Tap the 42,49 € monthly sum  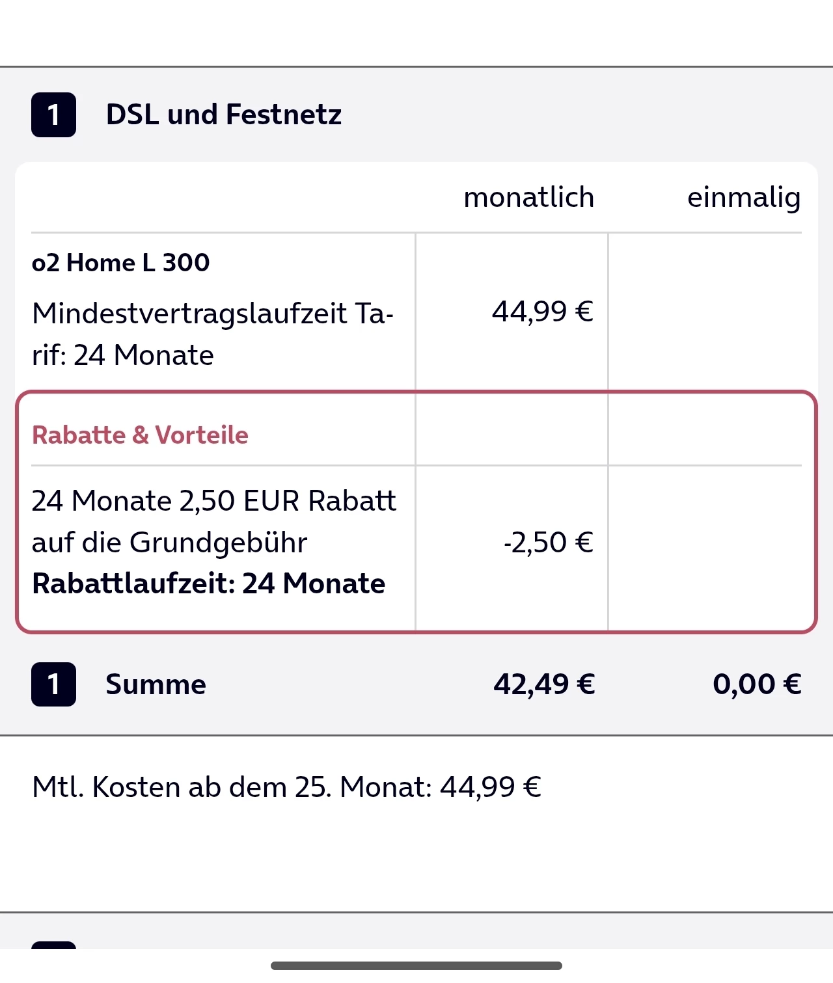coord(544,684)
